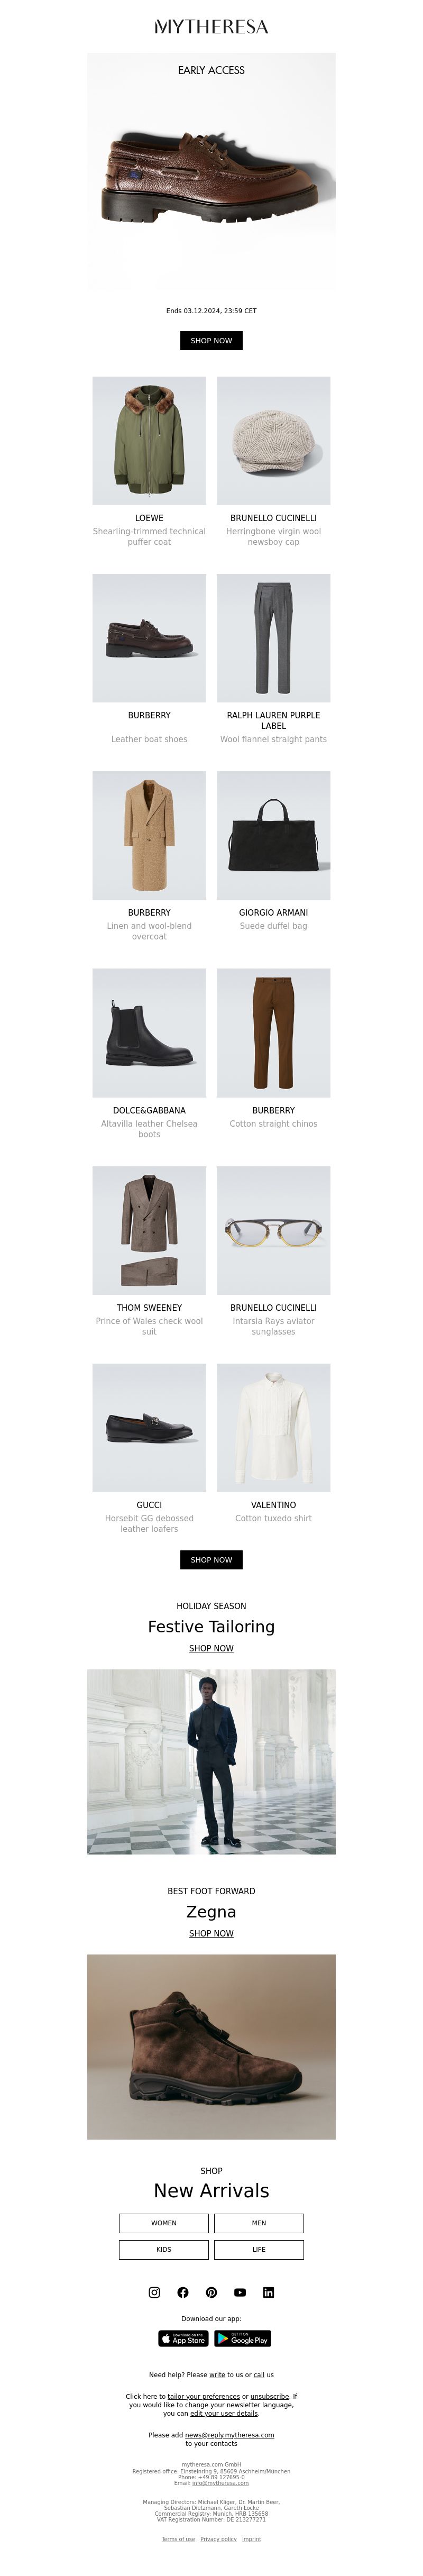Follow Shop Now link under Festive Tailoring
The height and width of the screenshot is (2576, 423).
pos(211,1648)
